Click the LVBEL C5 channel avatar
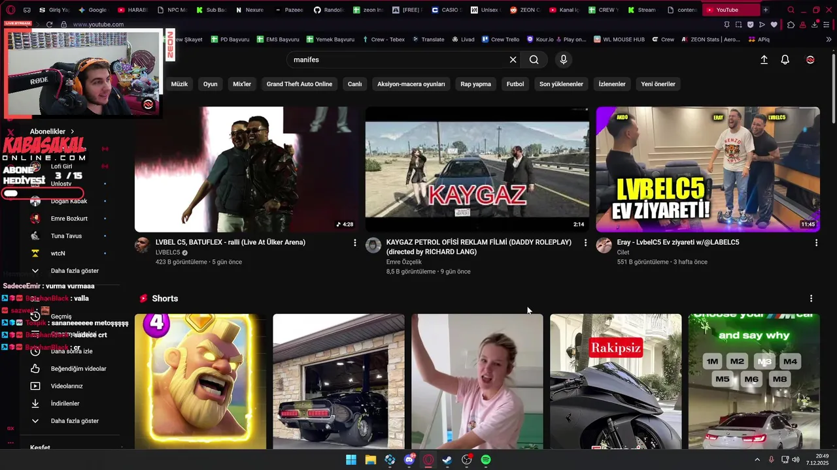This screenshot has height=470, width=837. point(142,245)
